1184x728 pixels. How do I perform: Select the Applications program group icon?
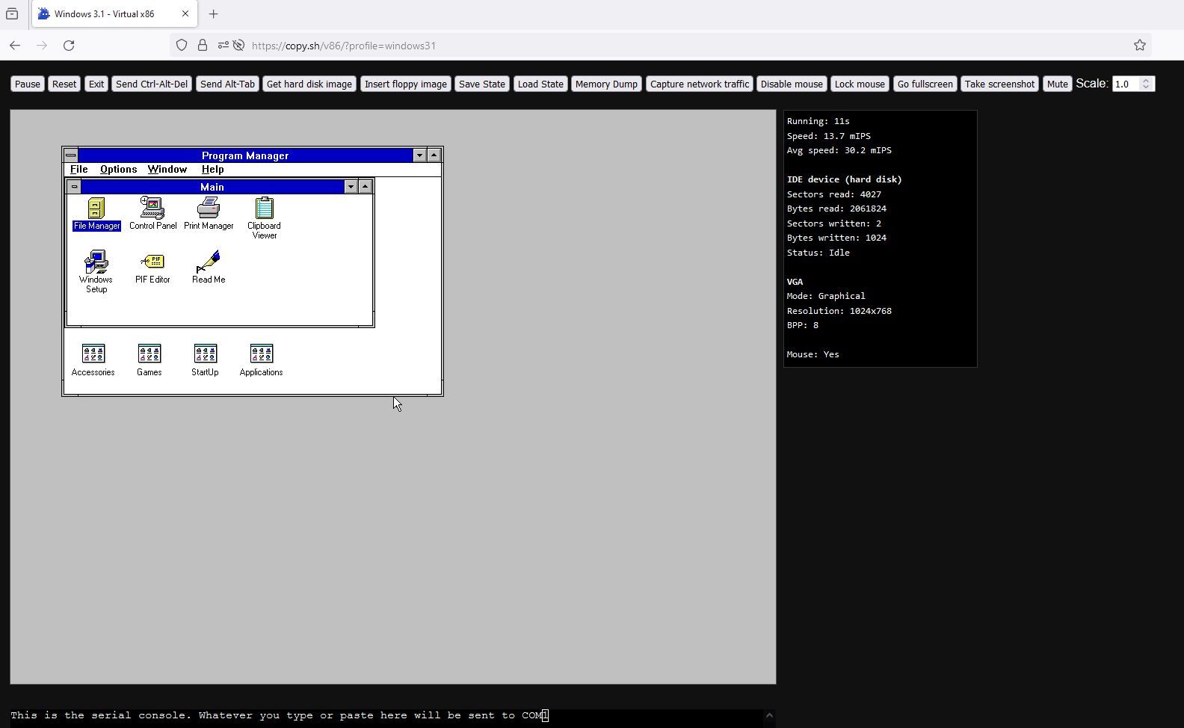tap(261, 360)
